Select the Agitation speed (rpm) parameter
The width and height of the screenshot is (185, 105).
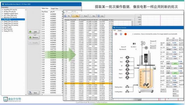tap(11, 14)
